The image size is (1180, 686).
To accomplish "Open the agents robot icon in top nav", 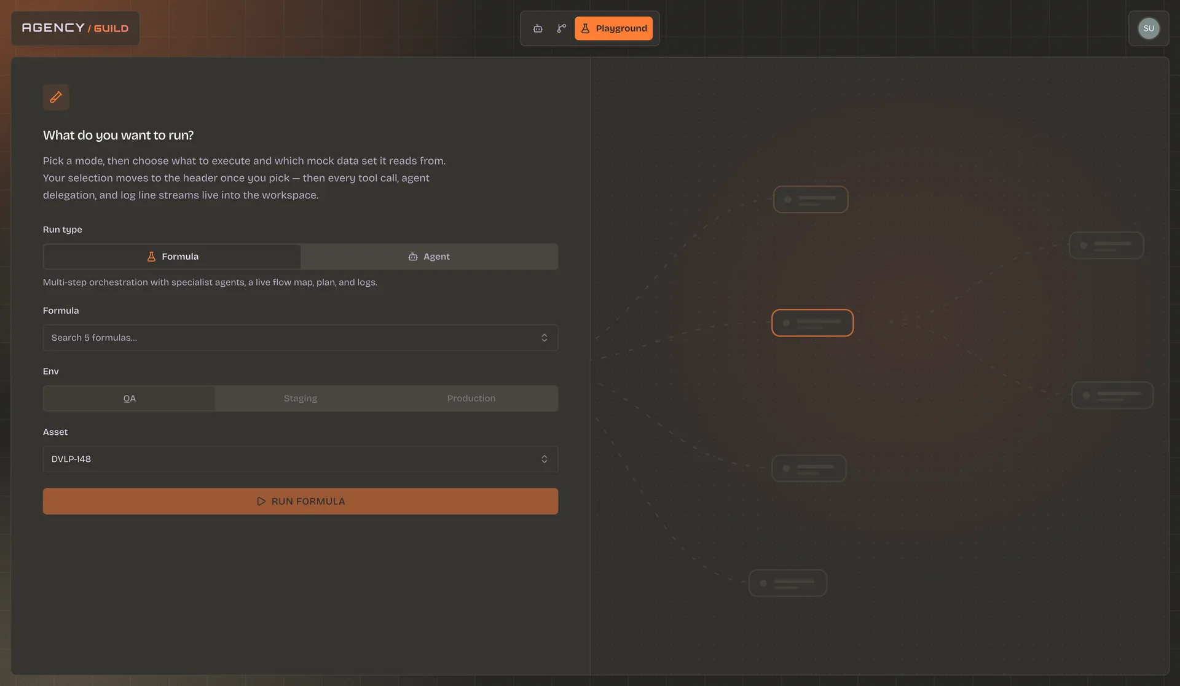I will click(x=538, y=28).
